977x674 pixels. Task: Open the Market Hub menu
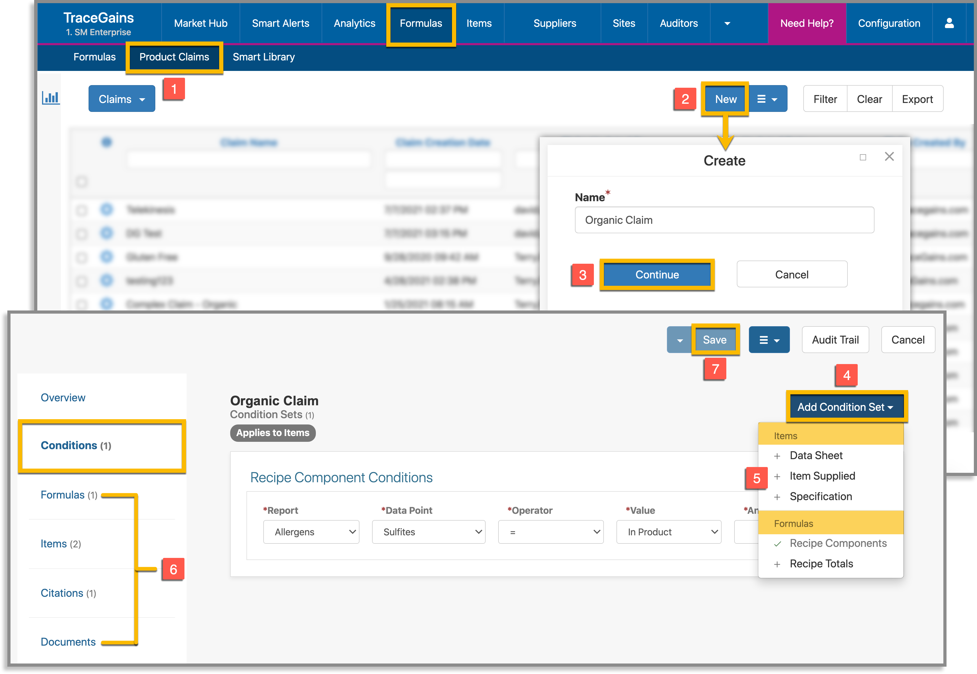click(x=201, y=23)
